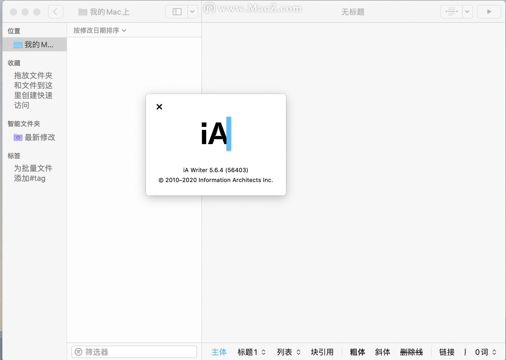The width and height of the screenshot is (506, 360).
Task: Click the 我的Mac上 folder title
Action: point(109,12)
